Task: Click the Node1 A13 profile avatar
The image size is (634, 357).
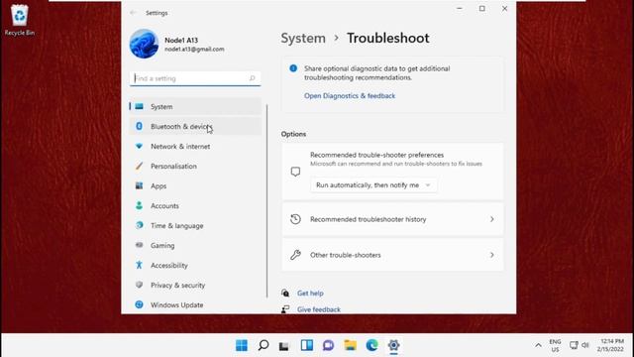Action: (144, 44)
